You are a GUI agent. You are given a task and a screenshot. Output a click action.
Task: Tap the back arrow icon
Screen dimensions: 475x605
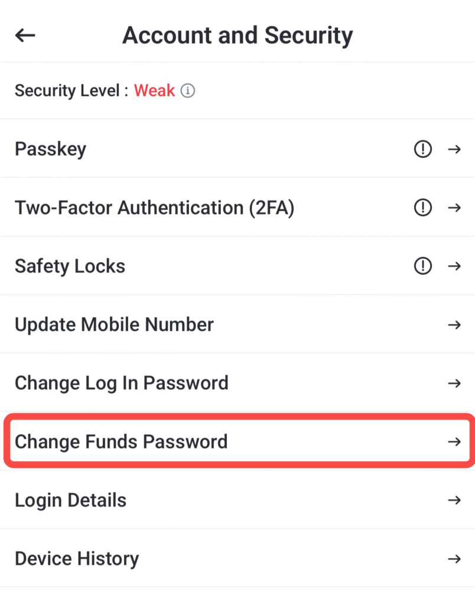25,35
